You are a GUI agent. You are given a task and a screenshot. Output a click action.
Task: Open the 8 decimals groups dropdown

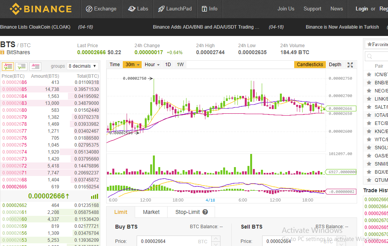coord(82,66)
